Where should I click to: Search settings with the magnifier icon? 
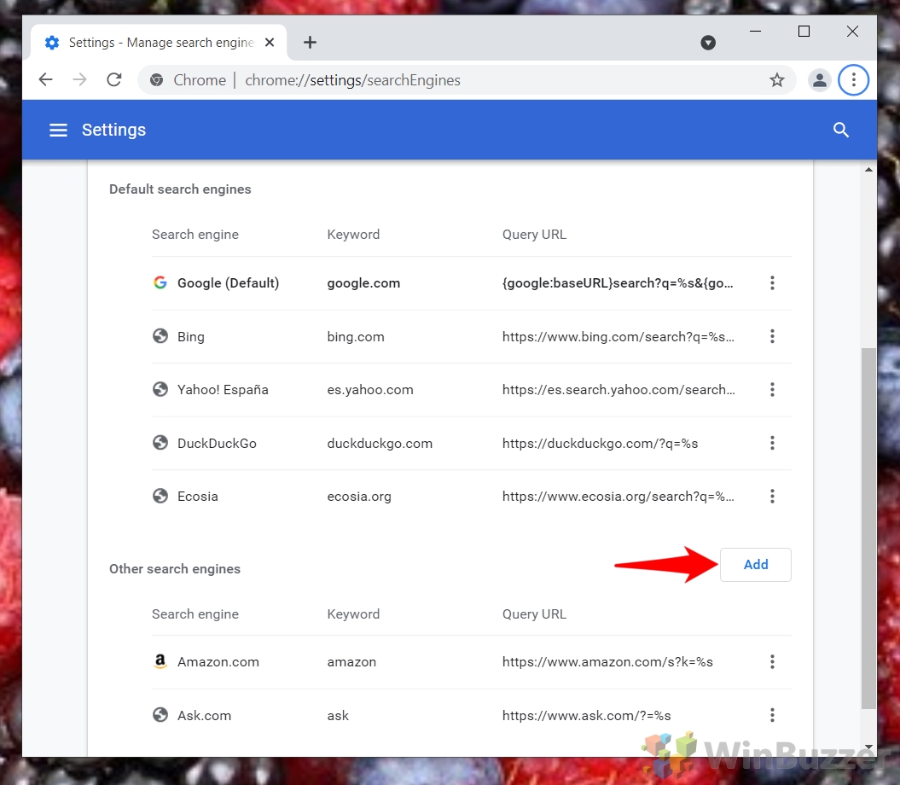click(x=841, y=131)
